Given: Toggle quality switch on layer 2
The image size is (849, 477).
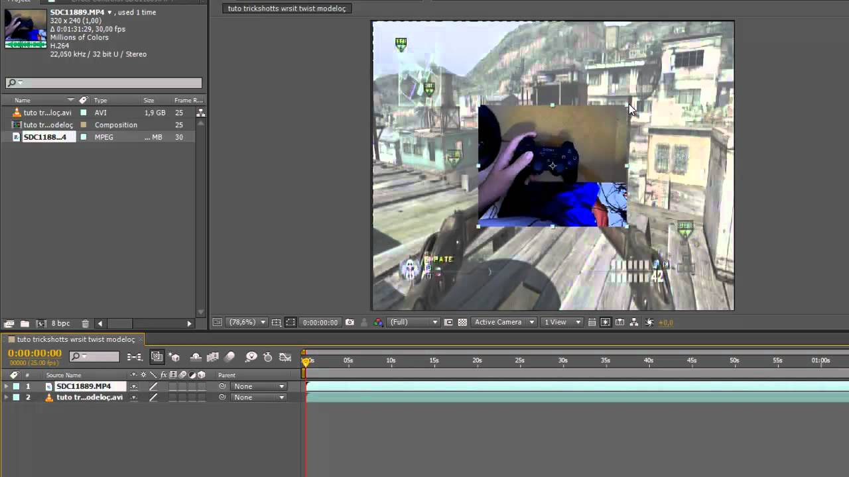Looking at the screenshot, I should 153,397.
